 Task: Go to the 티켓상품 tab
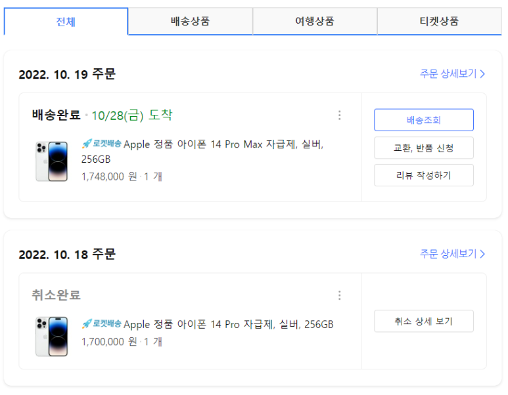(439, 22)
